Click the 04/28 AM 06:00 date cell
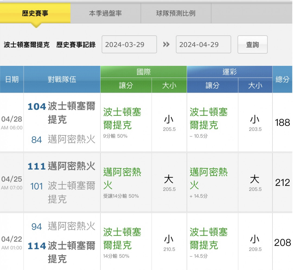This screenshot has height=270, width=293. [x=12, y=123]
